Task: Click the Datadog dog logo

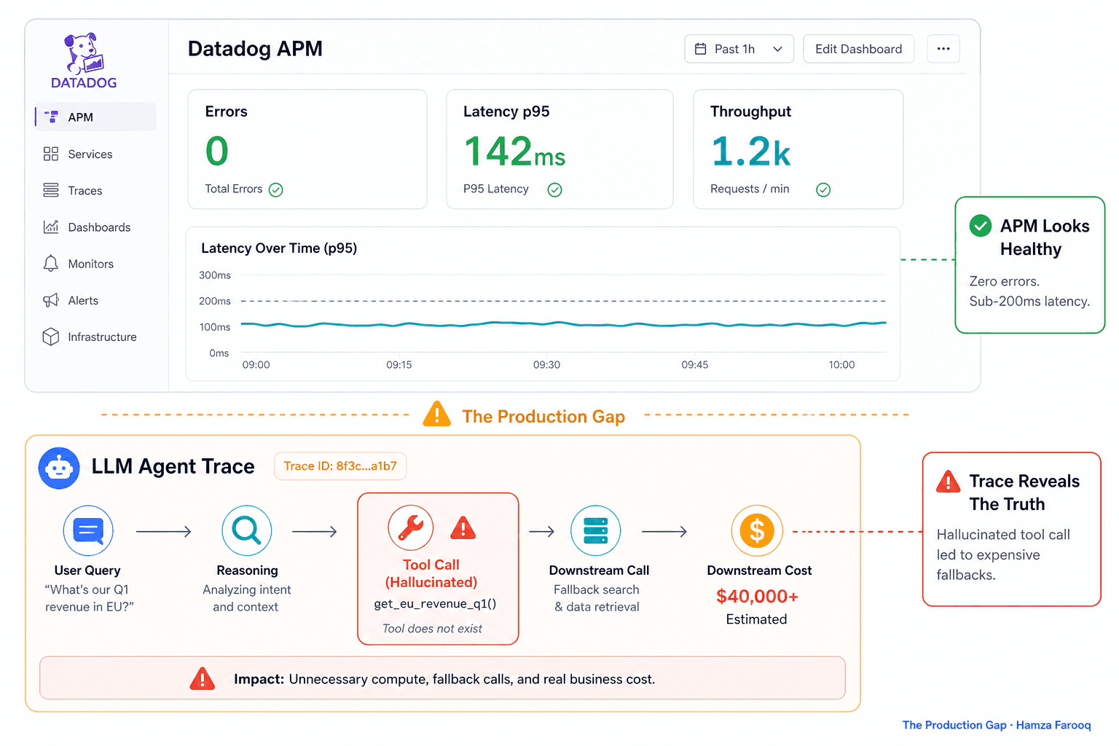Action: (84, 53)
